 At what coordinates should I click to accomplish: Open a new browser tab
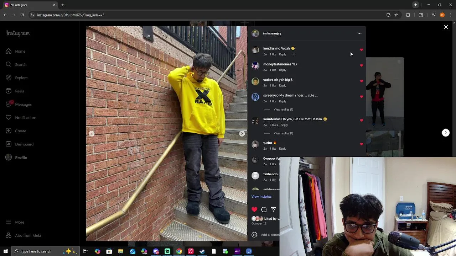62,5
